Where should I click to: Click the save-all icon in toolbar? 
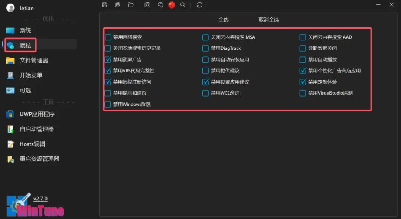[x=118, y=5]
